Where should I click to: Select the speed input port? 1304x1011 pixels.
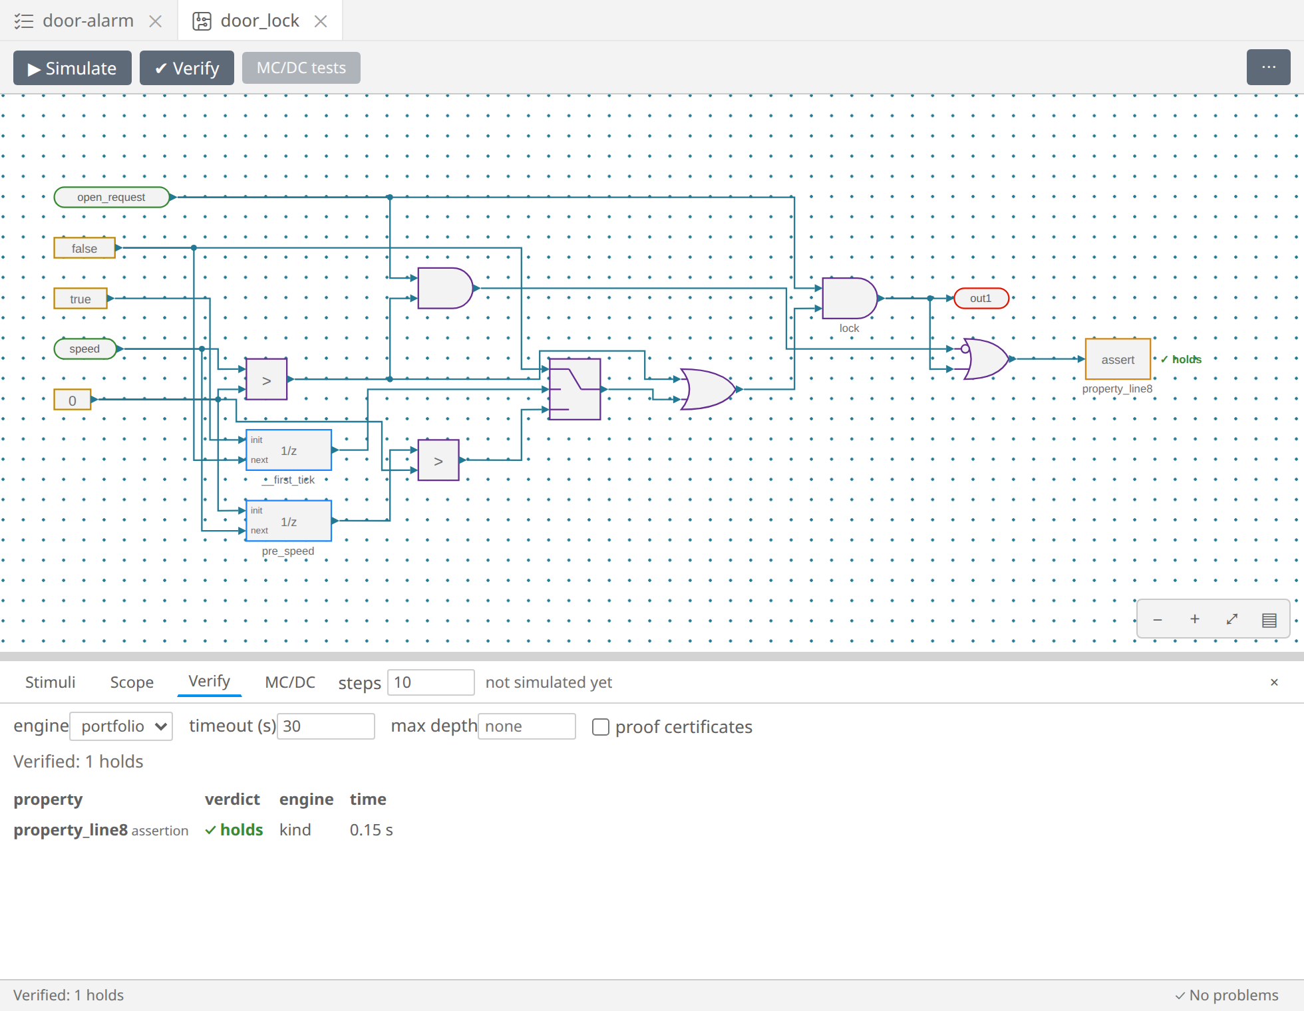[84, 349]
